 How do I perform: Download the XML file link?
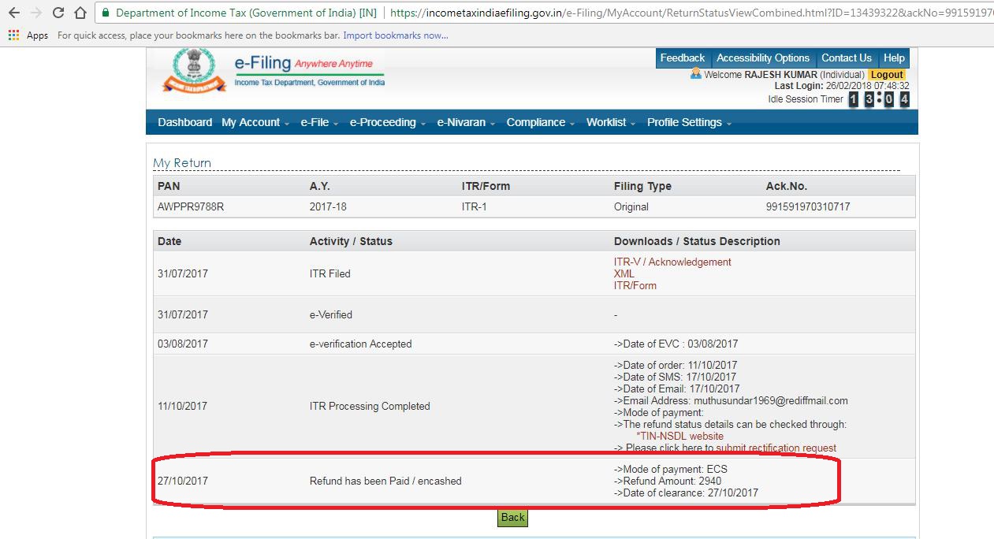point(624,273)
